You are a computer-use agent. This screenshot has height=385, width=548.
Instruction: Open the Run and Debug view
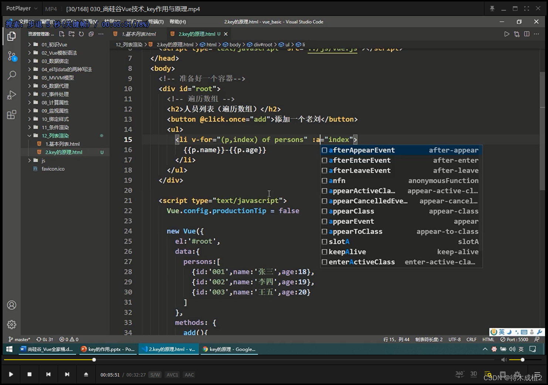[x=11, y=95]
